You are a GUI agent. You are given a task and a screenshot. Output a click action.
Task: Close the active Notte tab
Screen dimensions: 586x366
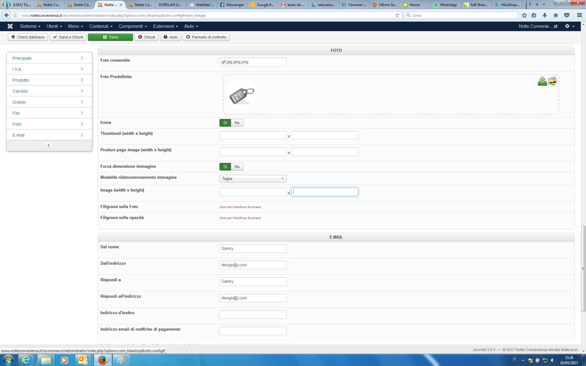[121, 5]
